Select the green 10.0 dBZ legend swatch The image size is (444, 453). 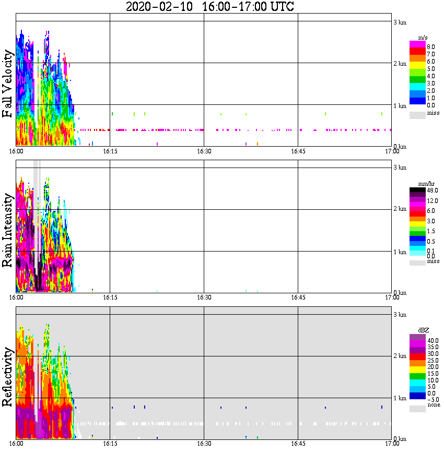point(417,376)
